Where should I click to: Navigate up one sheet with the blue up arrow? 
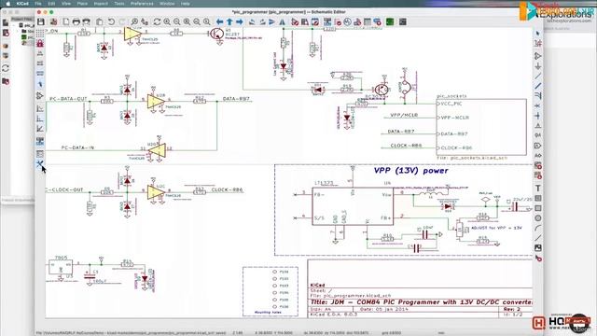(x=229, y=21)
